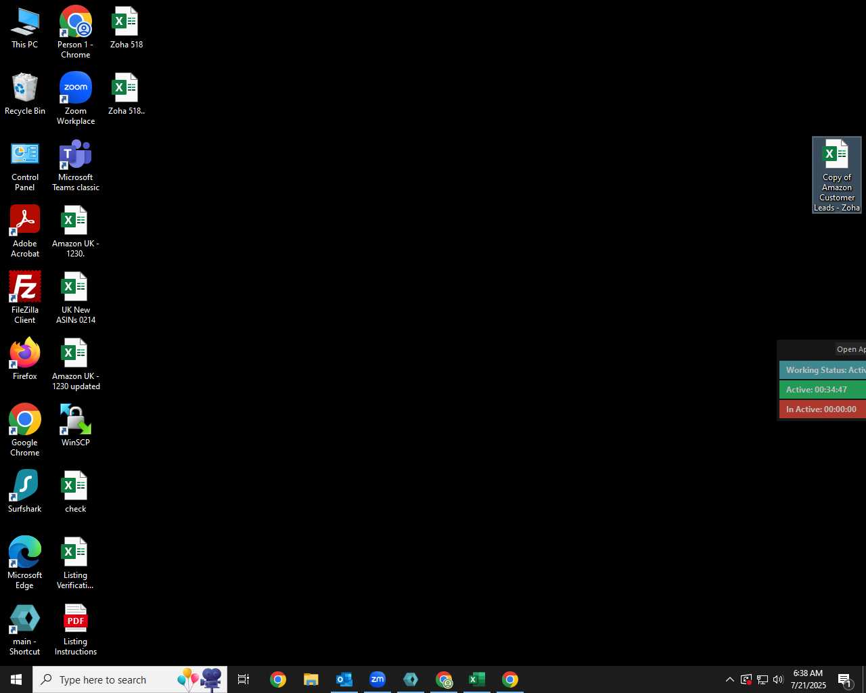866x693 pixels.
Task: Open Task View from the taskbar
Action: [x=244, y=679]
